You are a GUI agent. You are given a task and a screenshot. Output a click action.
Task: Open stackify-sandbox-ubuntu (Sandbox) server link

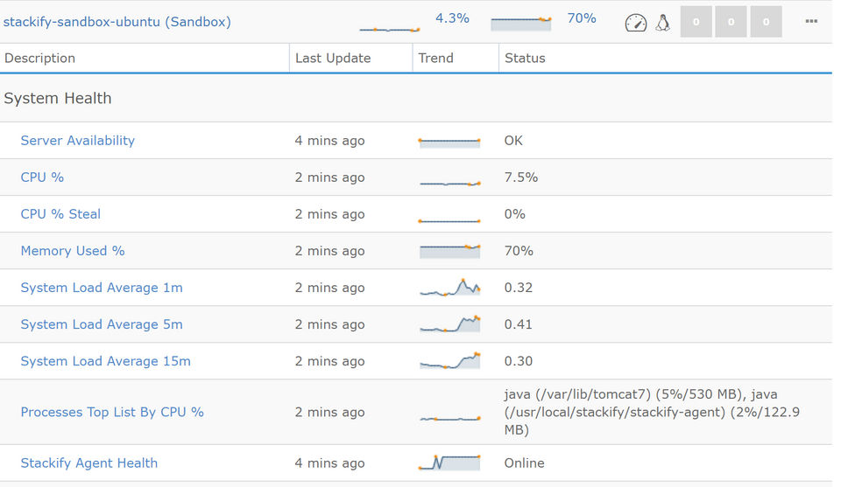[117, 22]
